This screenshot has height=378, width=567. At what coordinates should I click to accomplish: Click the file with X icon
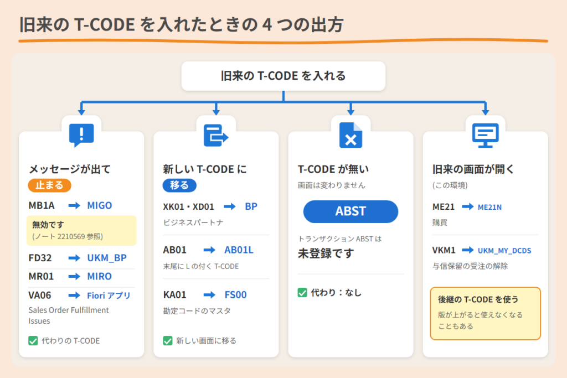(350, 135)
